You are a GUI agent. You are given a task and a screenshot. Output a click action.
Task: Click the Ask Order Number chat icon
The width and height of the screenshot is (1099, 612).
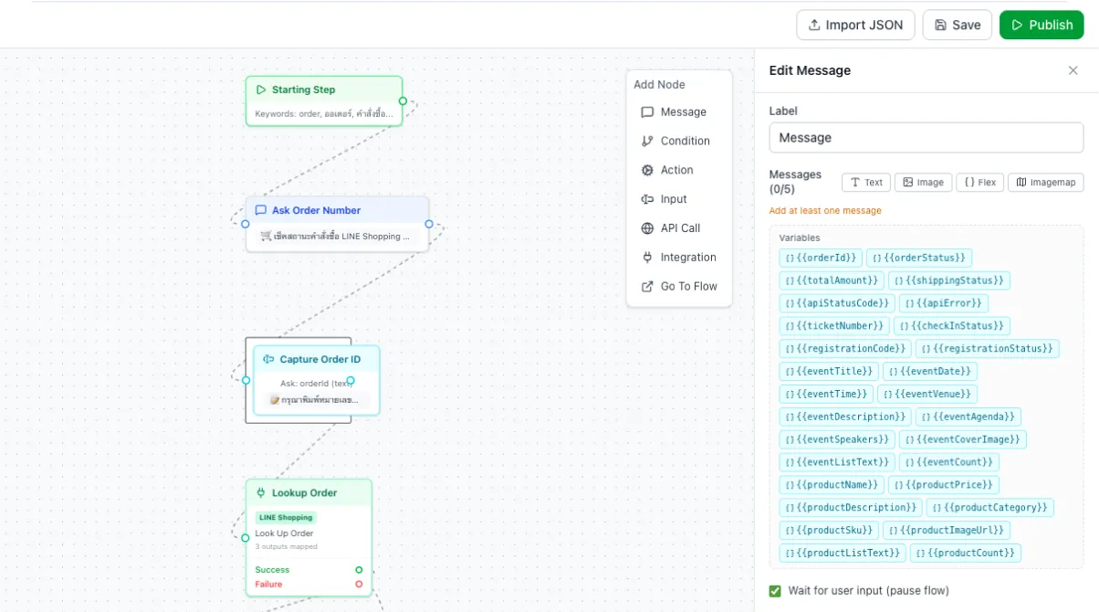[261, 210]
